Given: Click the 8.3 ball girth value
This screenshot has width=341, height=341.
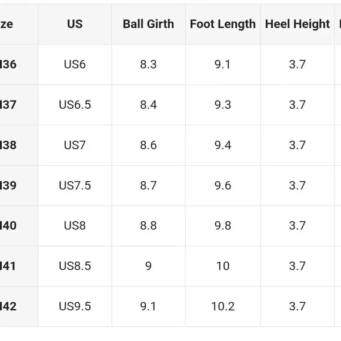Looking at the screenshot, I should click(x=149, y=65).
